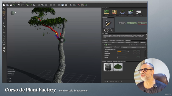The width and height of the screenshot is (172, 96).
Task: Click the Paste clipboard icon
Action: pyautogui.click(x=46, y=5)
